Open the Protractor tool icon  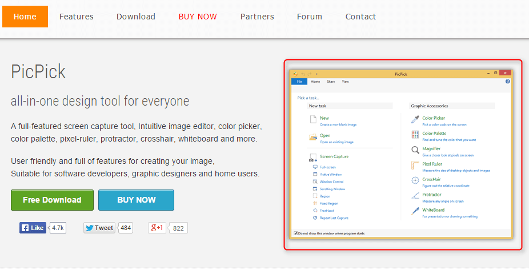pos(415,196)
